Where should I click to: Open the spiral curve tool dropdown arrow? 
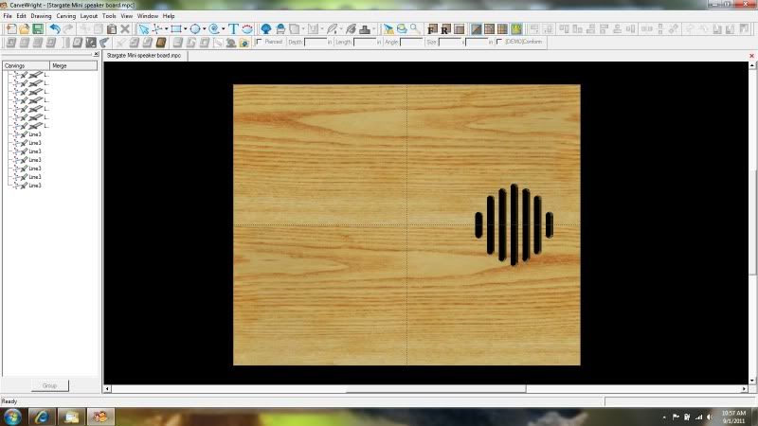pos(224,29)
